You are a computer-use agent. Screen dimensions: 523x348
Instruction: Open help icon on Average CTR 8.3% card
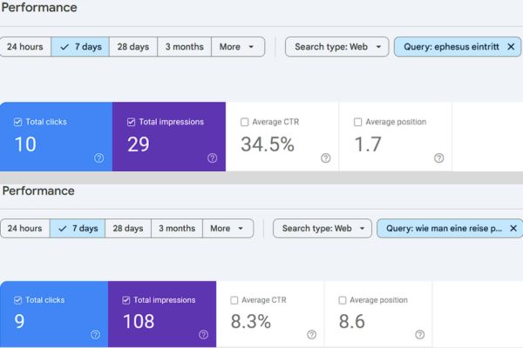pyautogui.click(x=311, y=334)
